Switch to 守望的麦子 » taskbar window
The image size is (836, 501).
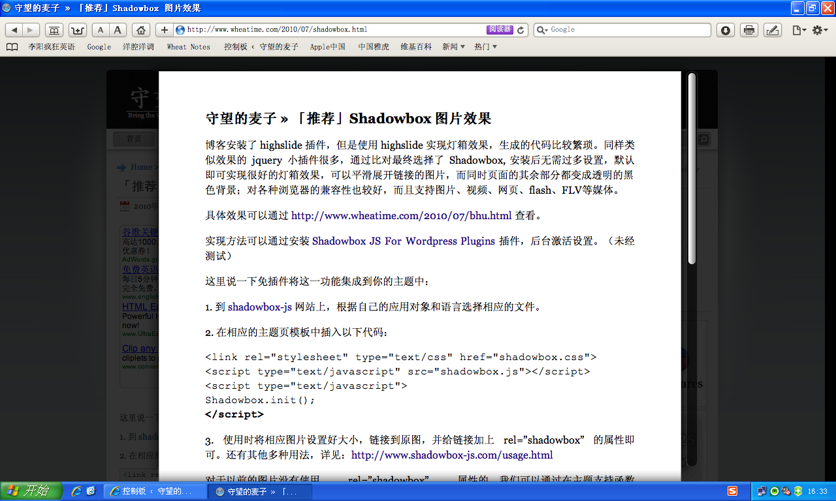[260, 491]
